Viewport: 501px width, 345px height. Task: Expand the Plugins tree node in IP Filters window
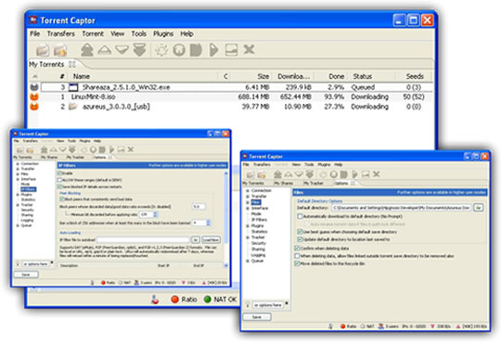click(x=18, y=195)
